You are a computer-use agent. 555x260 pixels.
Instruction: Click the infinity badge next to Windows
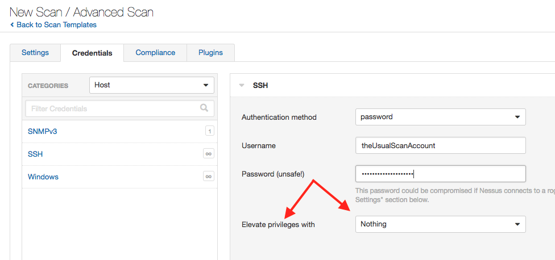pos(209,176)
